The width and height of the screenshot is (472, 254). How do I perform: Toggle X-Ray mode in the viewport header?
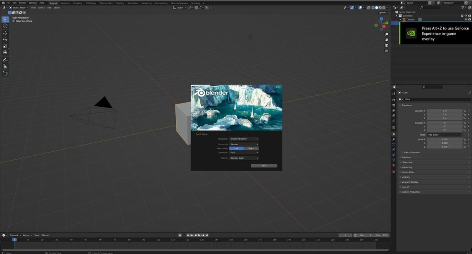[x=369, y=7]
